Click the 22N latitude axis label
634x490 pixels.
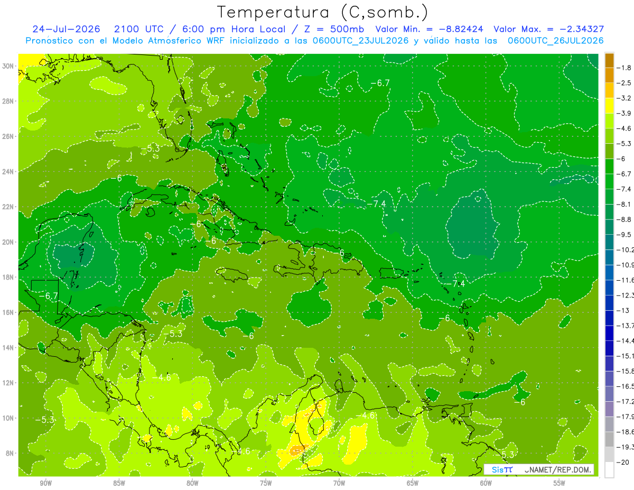[8, 207]
